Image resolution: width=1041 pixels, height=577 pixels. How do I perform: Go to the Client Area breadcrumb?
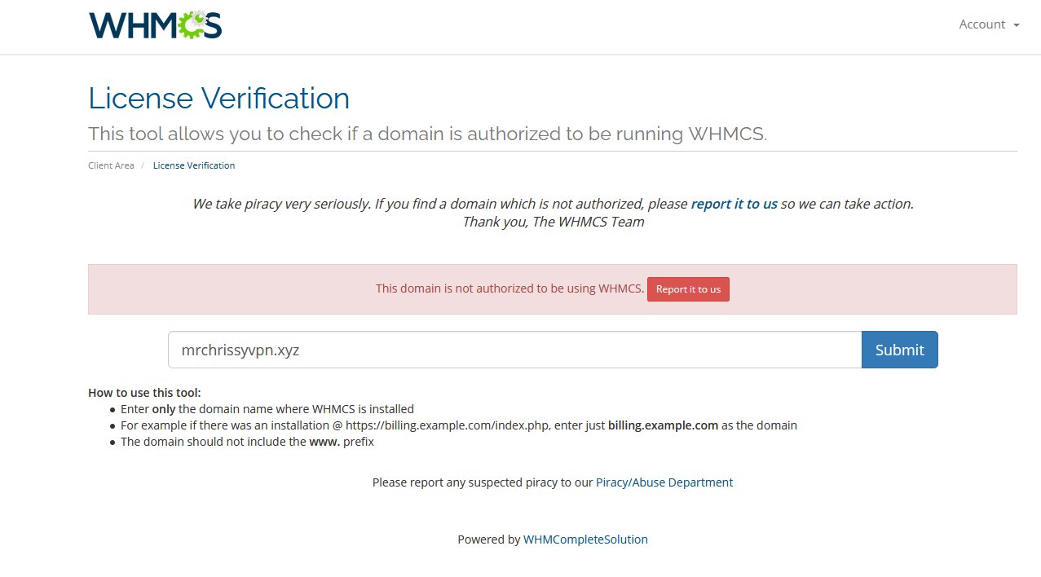pos(111,165)
